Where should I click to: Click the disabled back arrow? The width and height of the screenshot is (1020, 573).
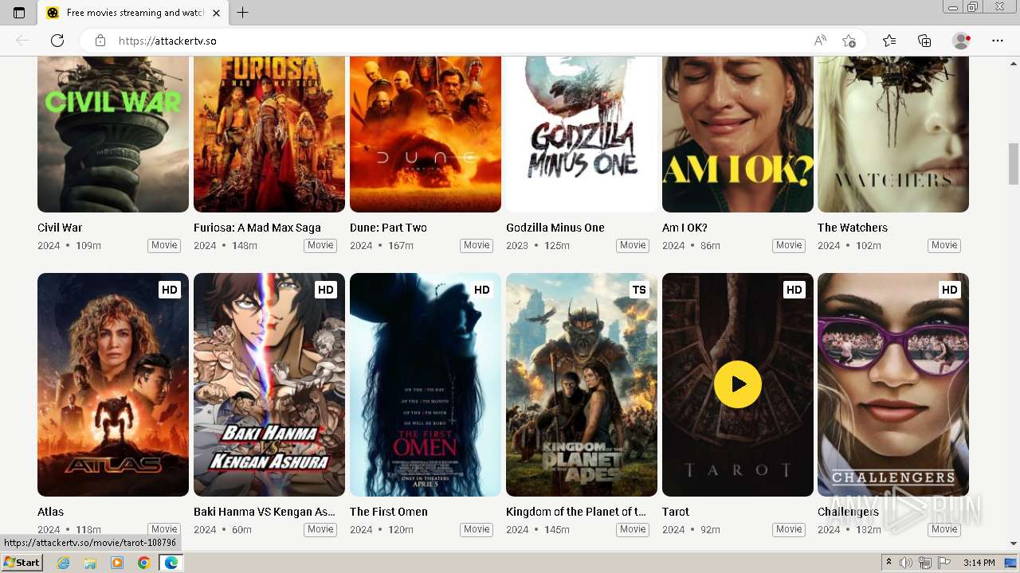click(x=22, y=41)
